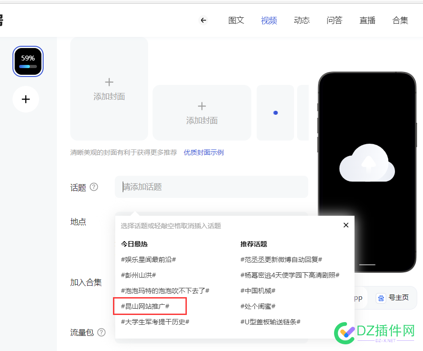Image resolution: width=423 pixels, height=351 pixels.
Task: Click the back arrow in the top bar
Action: pos(203,20)
